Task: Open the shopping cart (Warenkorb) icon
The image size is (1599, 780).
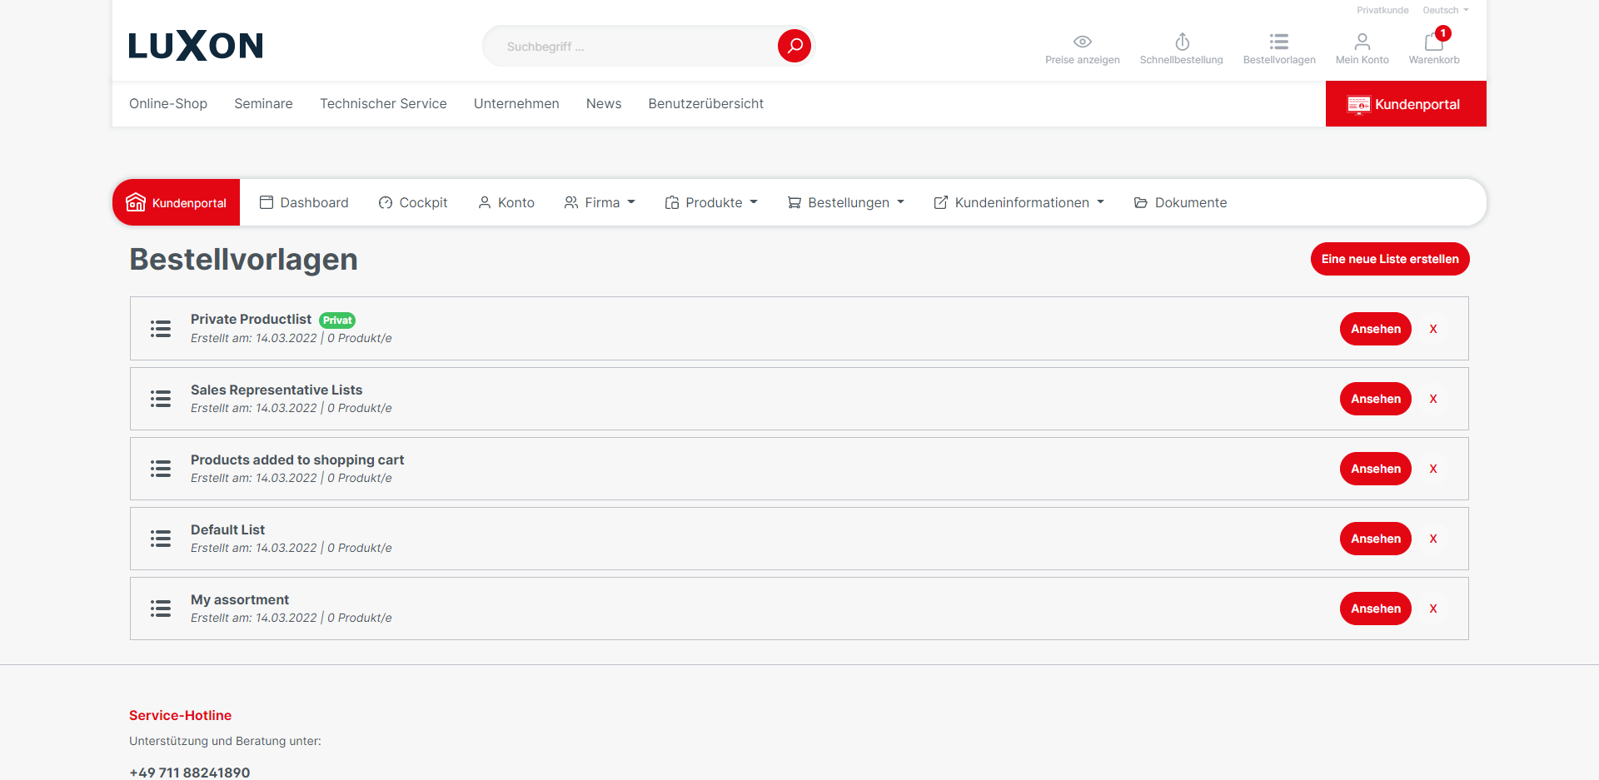Action: [x=1433, y=42]
